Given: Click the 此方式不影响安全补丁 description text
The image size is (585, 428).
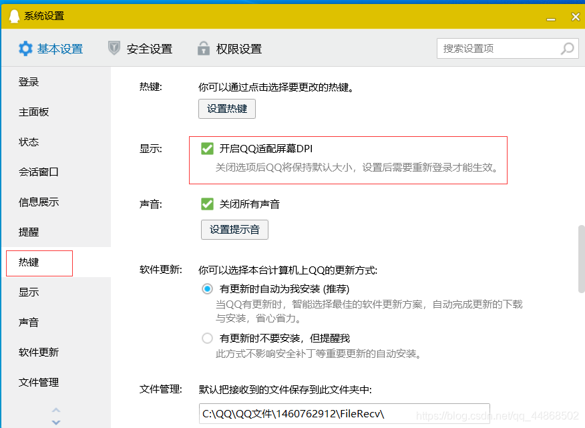Looking at the screenshot, I should pos(319,353).
